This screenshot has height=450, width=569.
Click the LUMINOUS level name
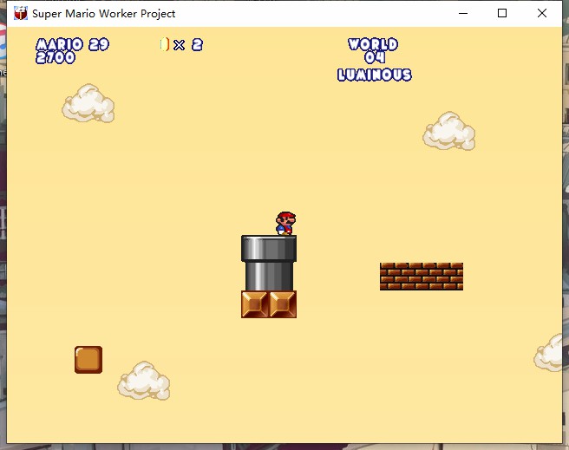pyautogui.click(x=375, y=75)
